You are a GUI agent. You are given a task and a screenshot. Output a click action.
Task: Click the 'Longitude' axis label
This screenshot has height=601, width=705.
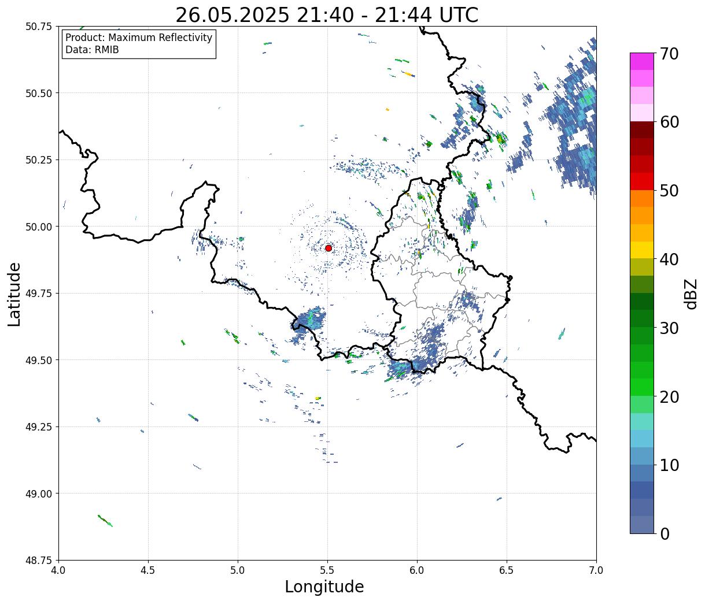coord(324,587)
